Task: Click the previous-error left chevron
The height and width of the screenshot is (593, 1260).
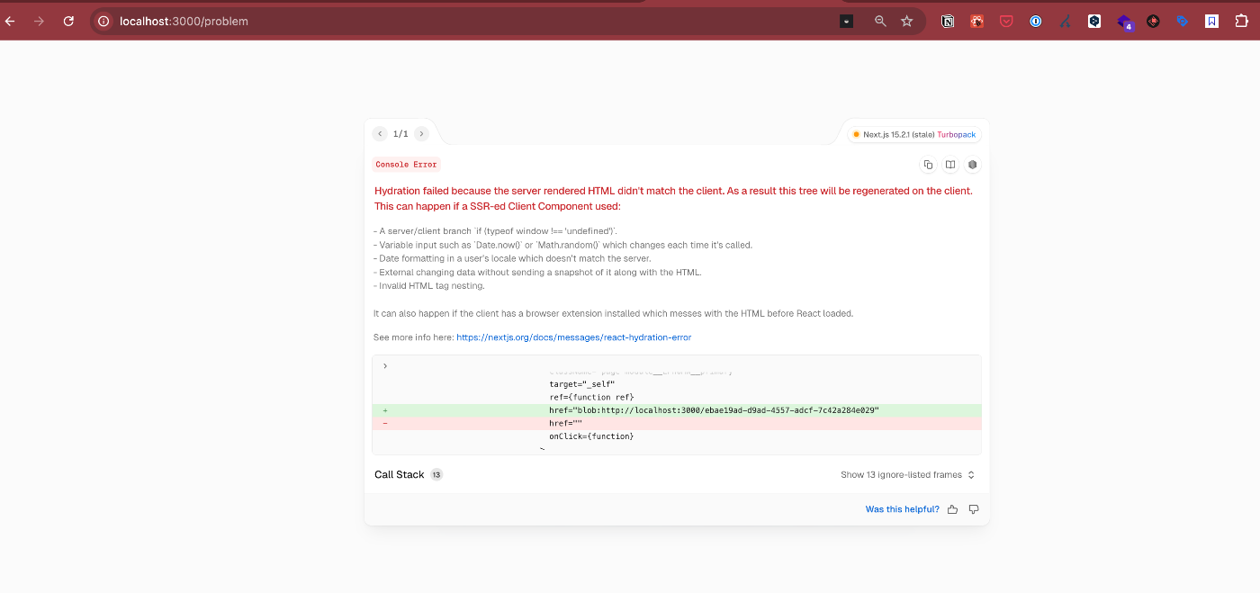Action: pyautogui.click(x=380, y=132)
